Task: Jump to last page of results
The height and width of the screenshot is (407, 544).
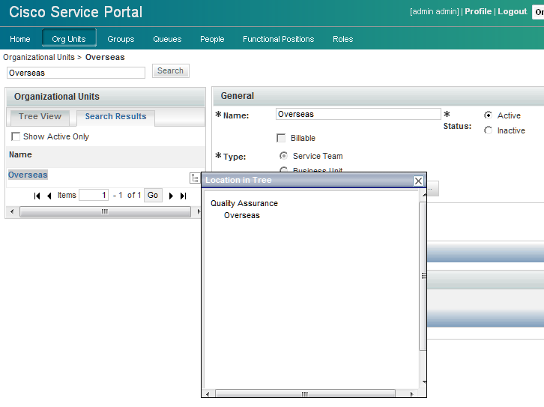Action: [x=183, y=196]
